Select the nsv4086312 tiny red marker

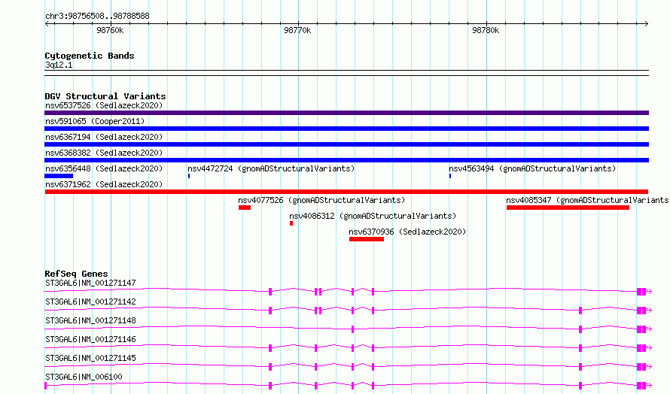click(291, 223)
